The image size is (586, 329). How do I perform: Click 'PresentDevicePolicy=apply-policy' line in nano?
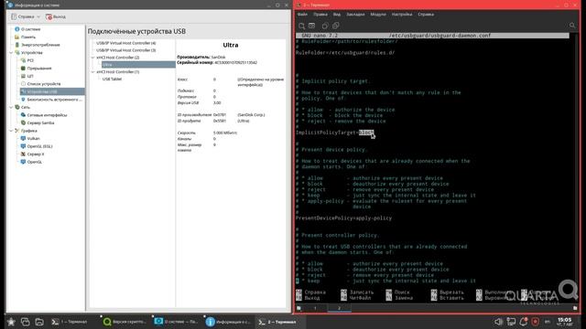pos(344,218)
